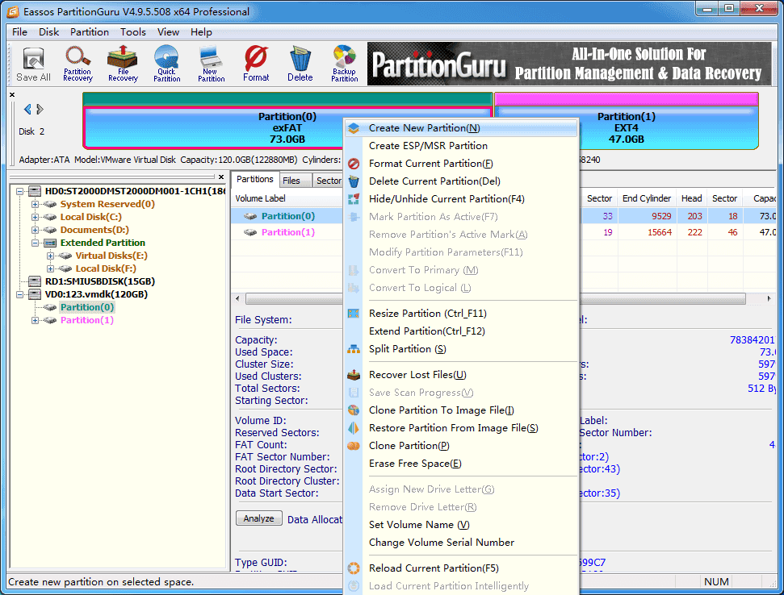Select RD1:SMIUSBDISK(15GB) in tree
Image resolution: width=784 pixels, height=595 pixels.
coord(100,281)
